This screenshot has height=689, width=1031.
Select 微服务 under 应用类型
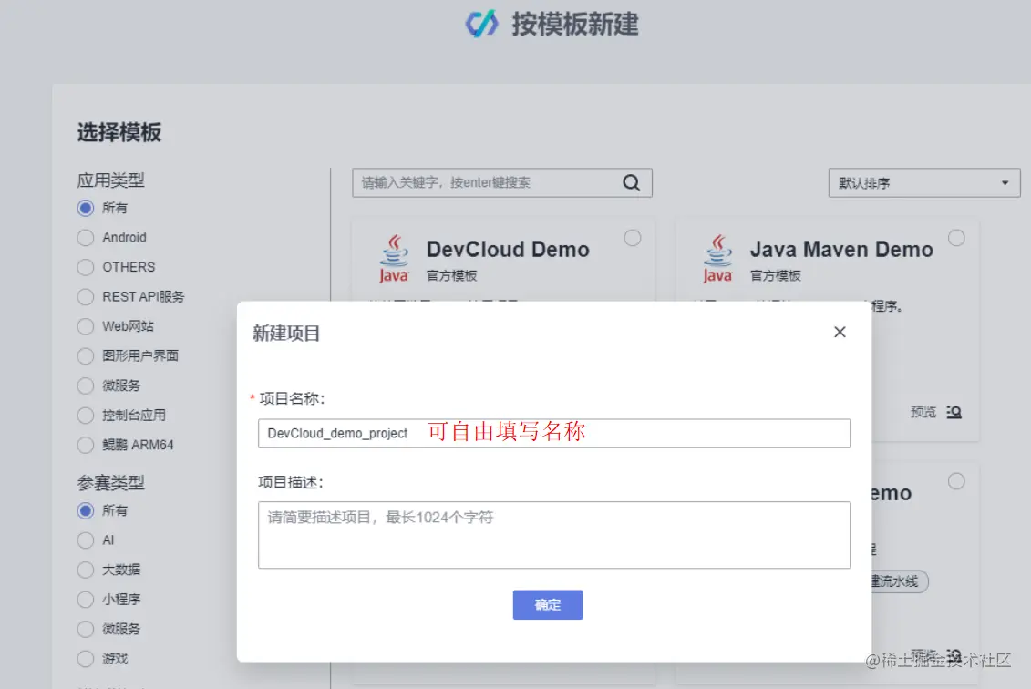pos(86,386)
